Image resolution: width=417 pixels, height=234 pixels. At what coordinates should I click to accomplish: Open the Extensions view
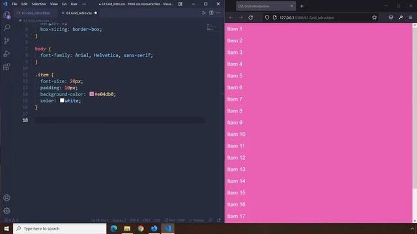pyautogui.click(x=7, y=66)
